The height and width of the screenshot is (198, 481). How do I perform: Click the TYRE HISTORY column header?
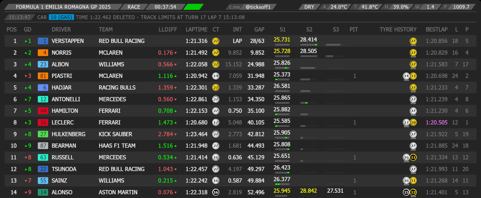[x=398, y=29]
